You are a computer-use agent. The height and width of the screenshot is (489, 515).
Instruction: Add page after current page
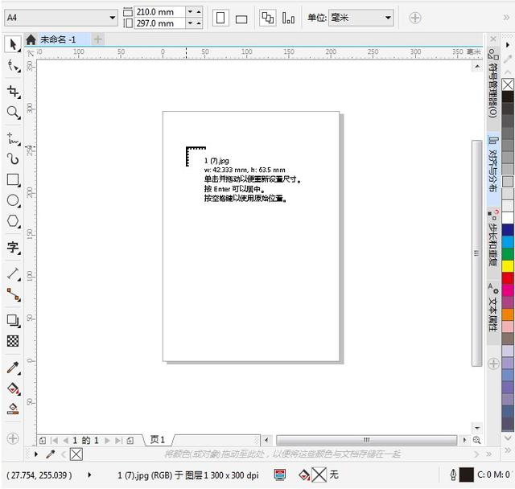click(130, 441)
